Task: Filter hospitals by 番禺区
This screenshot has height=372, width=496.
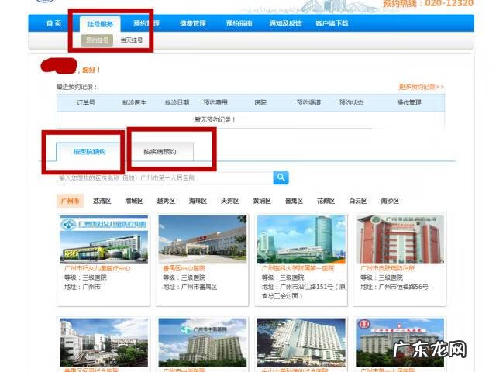Action: point(294,201)
